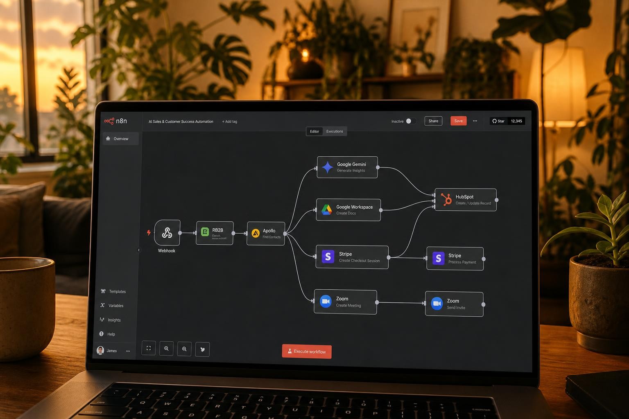Viewport: 629px width, 419px height.
Task: Click the Google Gemini node output connector
Action: (x=378, y=167)
